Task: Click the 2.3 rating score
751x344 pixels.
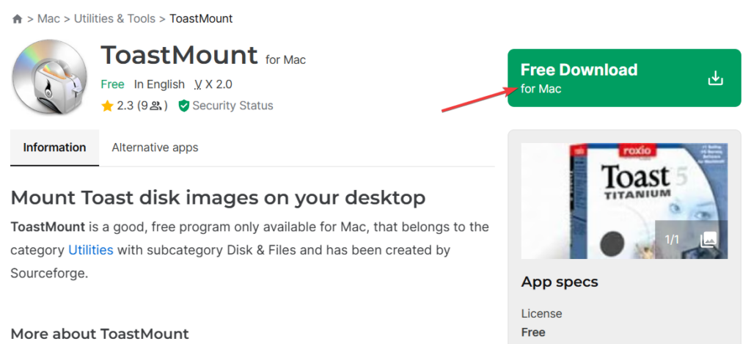Action: (125, 106)
